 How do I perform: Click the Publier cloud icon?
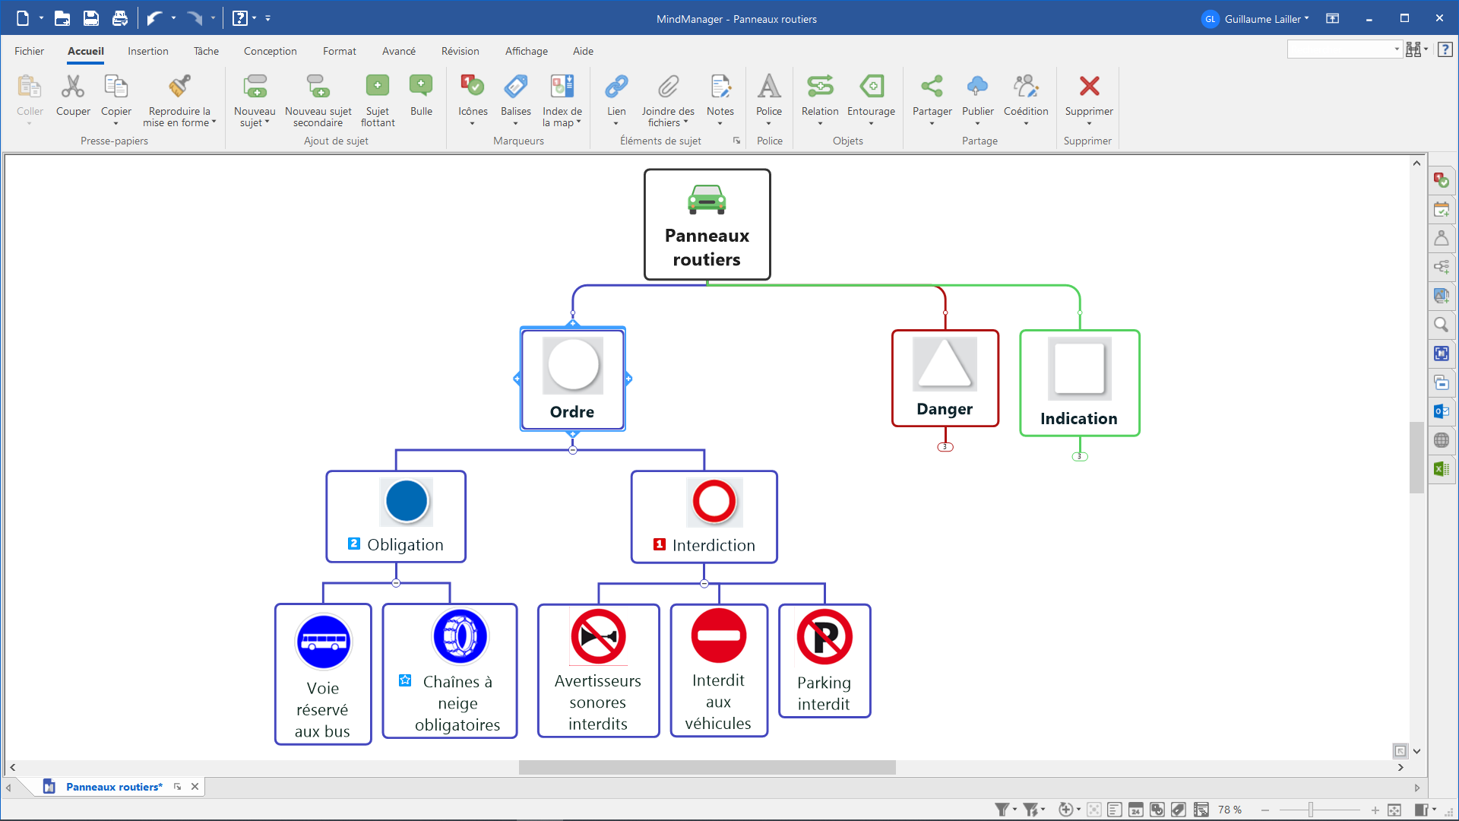(x=977, y=87)
